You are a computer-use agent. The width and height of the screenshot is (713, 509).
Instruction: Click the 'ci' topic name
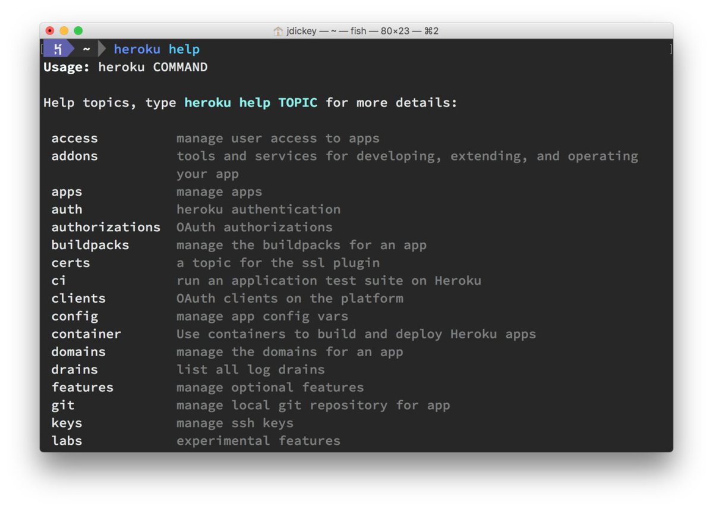(59, 281)
